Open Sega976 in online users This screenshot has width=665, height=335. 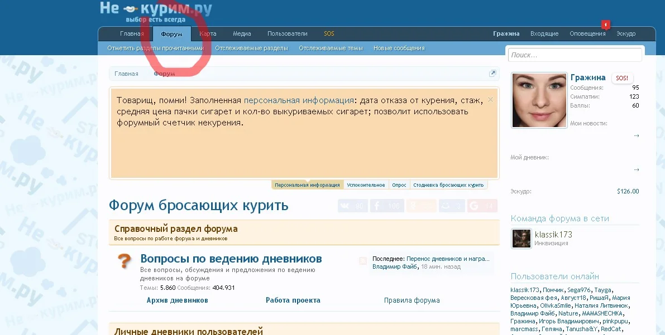tap(579, 290)
